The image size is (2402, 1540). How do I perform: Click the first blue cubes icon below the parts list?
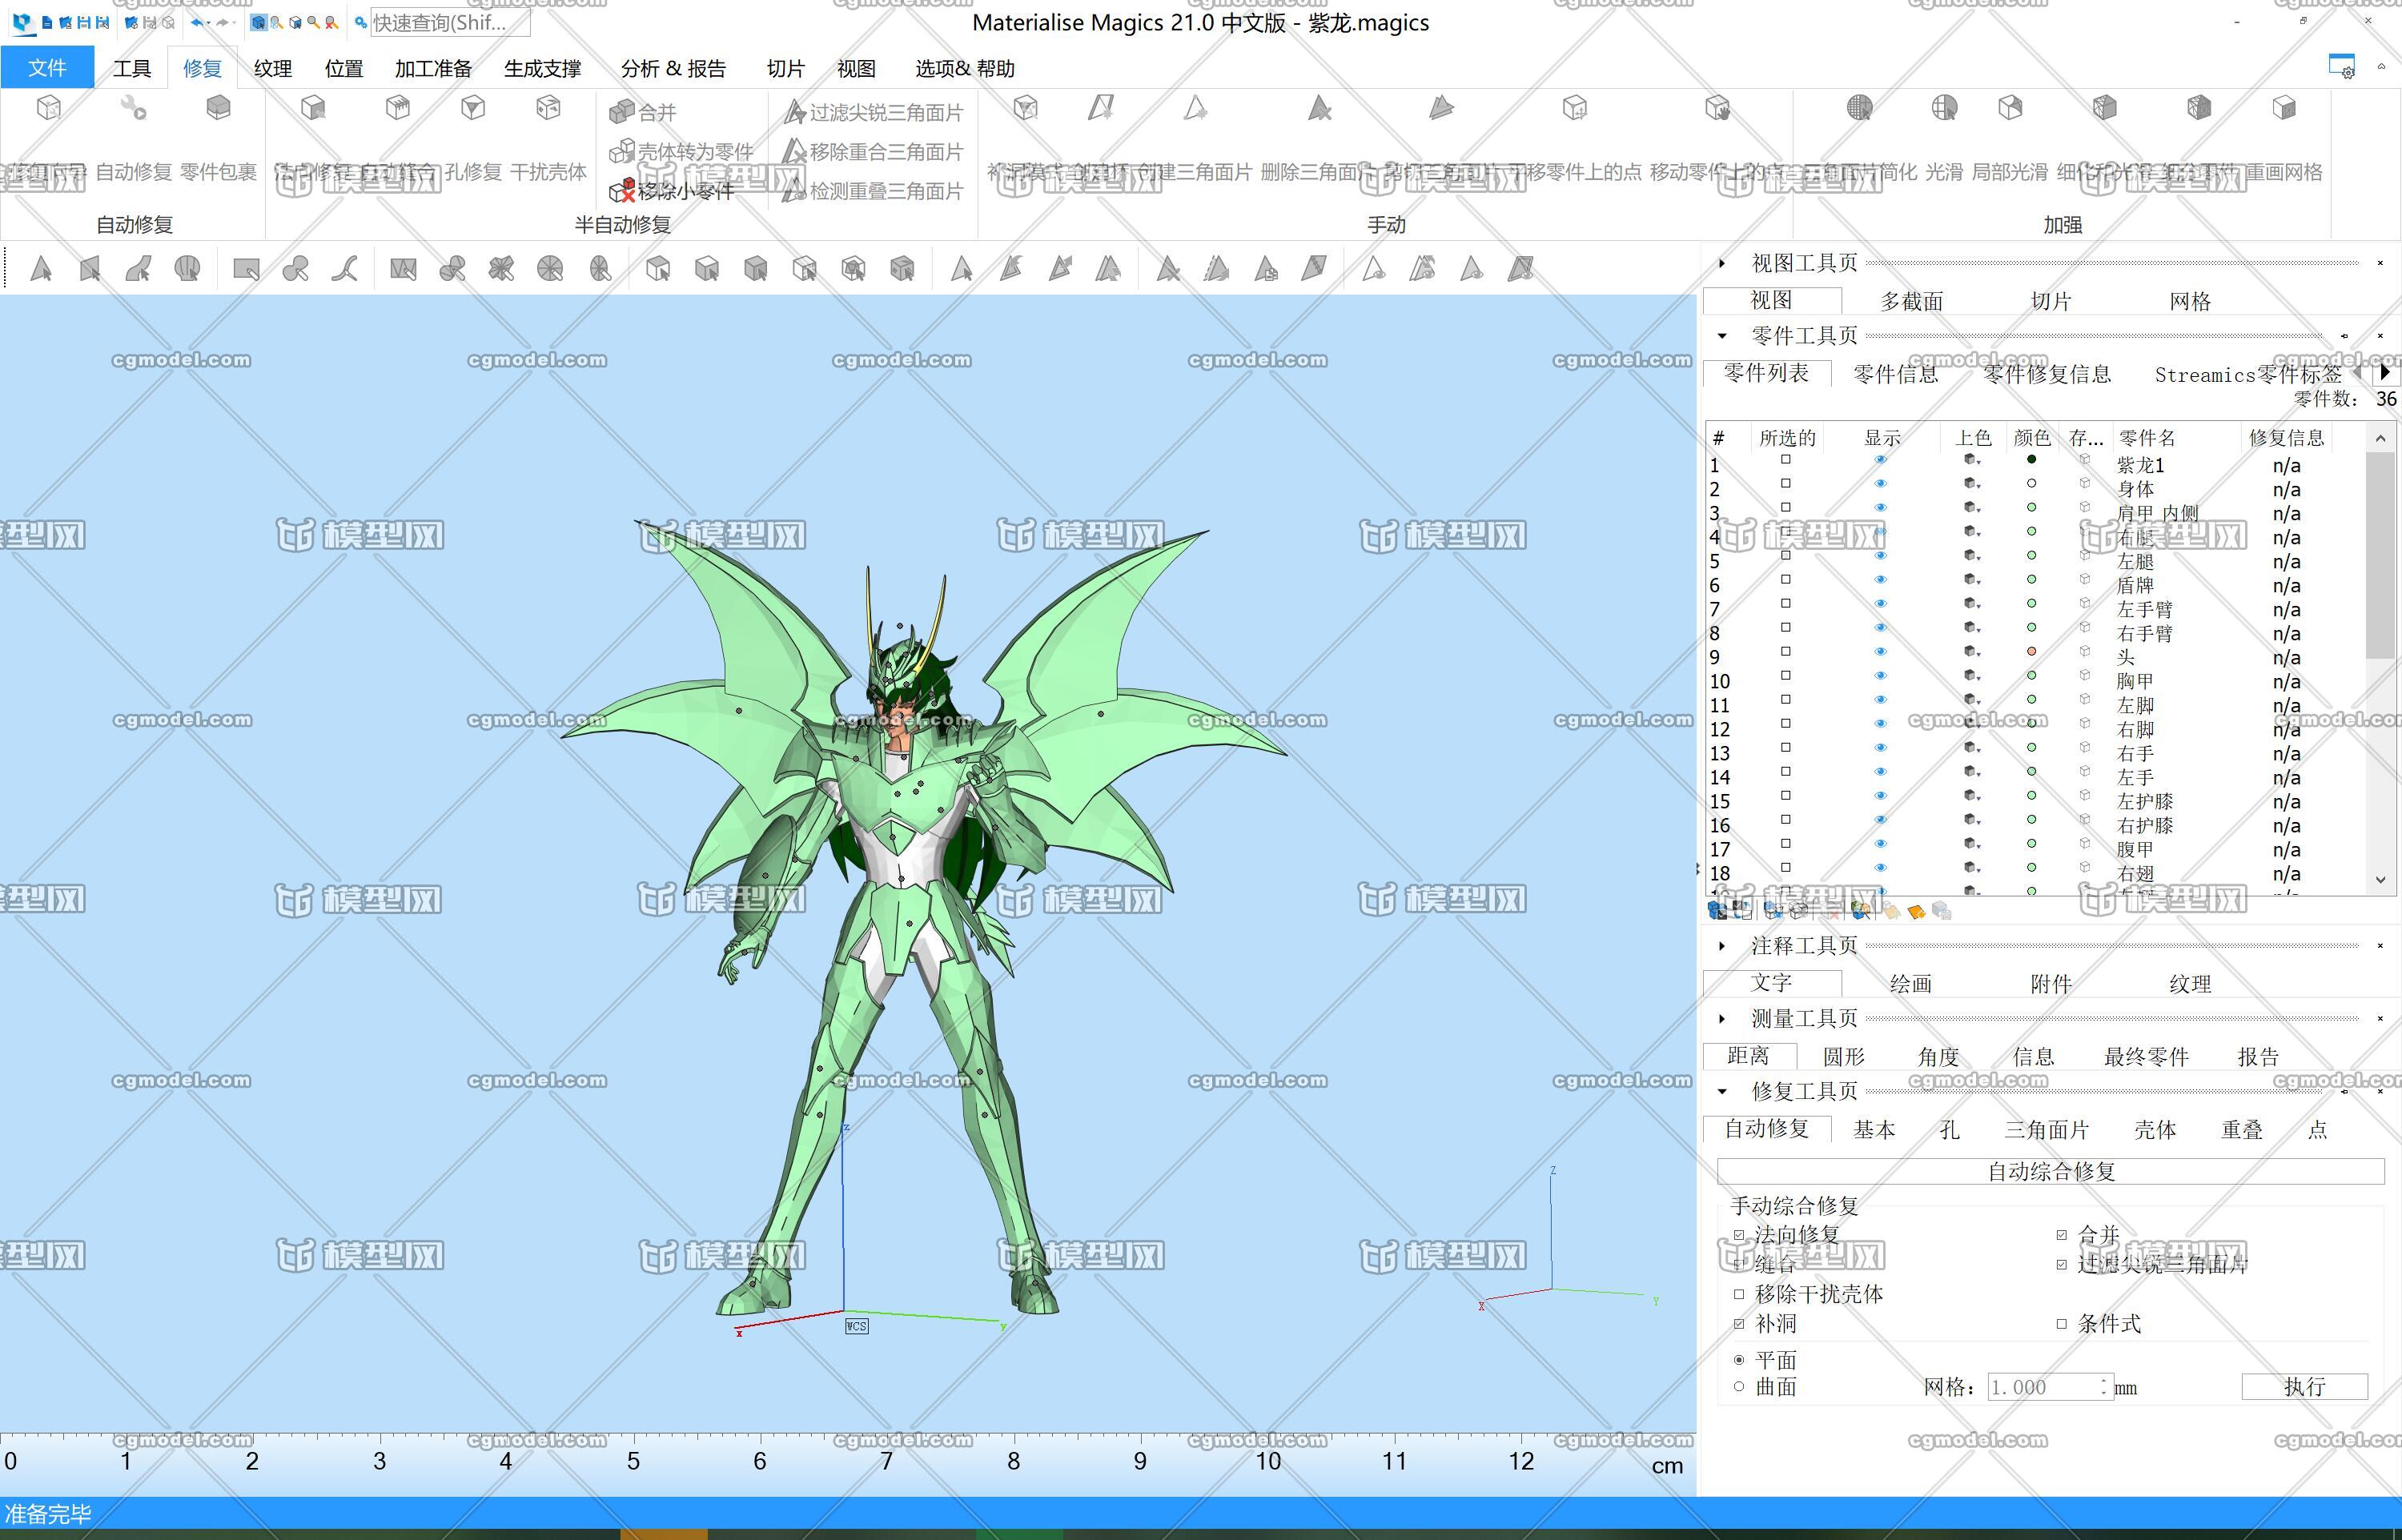coord(1717,910)
